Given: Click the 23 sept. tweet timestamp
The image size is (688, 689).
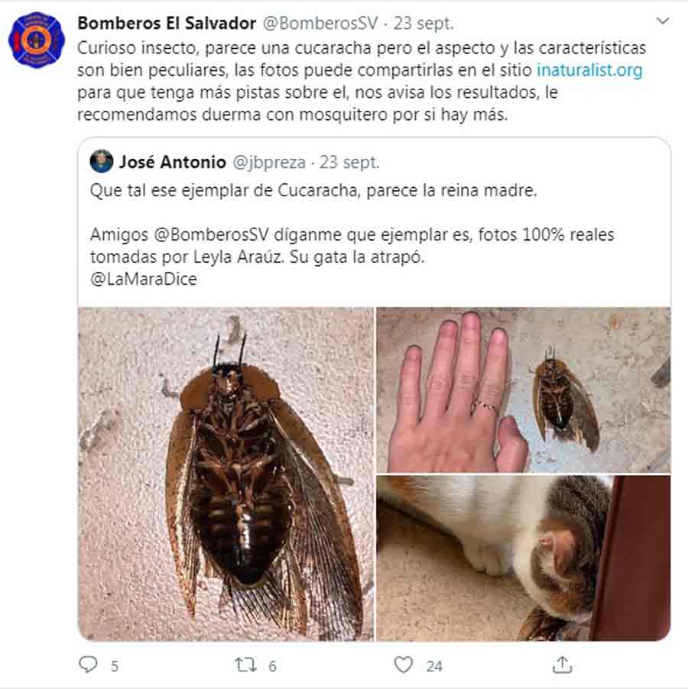Looking at the screenshot, I should [423, 23].
